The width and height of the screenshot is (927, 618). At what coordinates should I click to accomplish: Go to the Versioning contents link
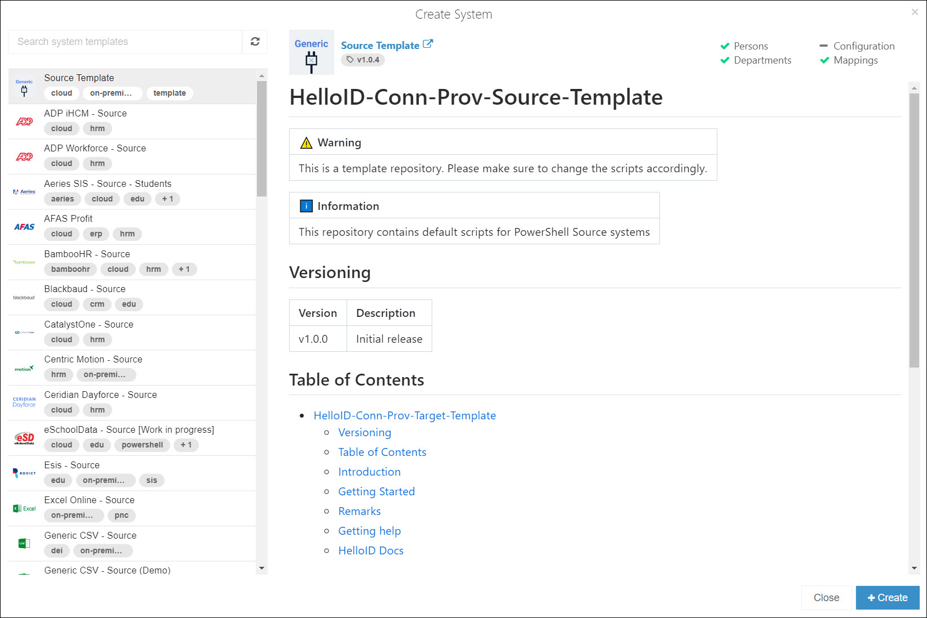(365, 432)
